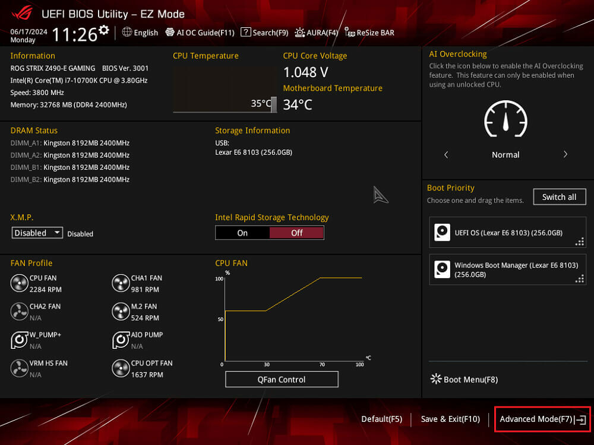
Task: Click Windows Boot Manager disk icon
Action: coord(442,269)
